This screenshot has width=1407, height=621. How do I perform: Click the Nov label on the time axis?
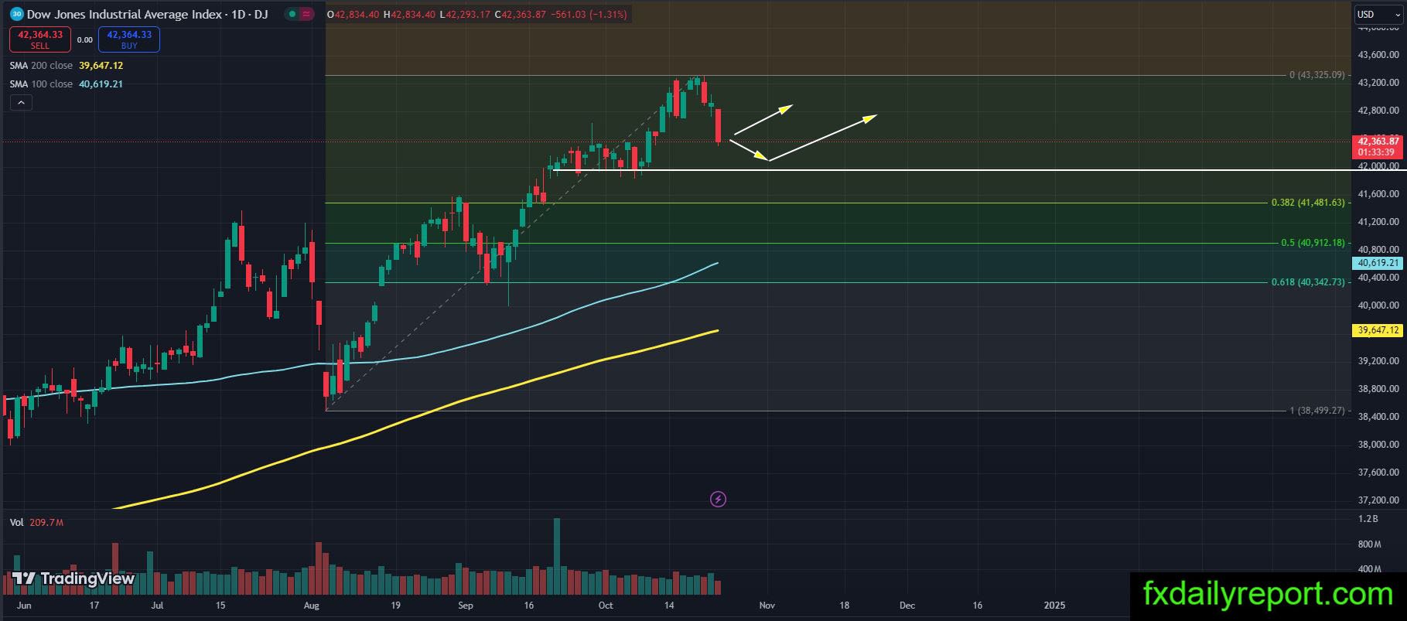pos(767,606)
